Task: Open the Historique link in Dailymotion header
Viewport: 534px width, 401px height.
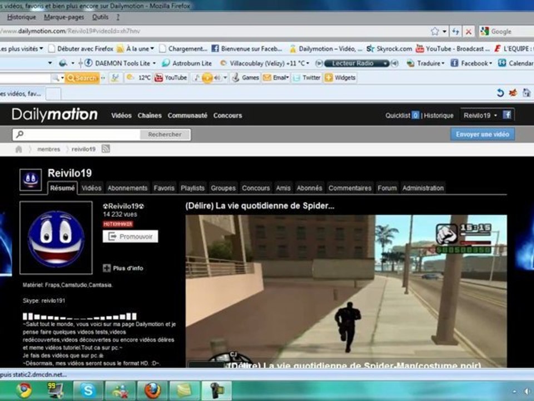Action: (439, 116)
